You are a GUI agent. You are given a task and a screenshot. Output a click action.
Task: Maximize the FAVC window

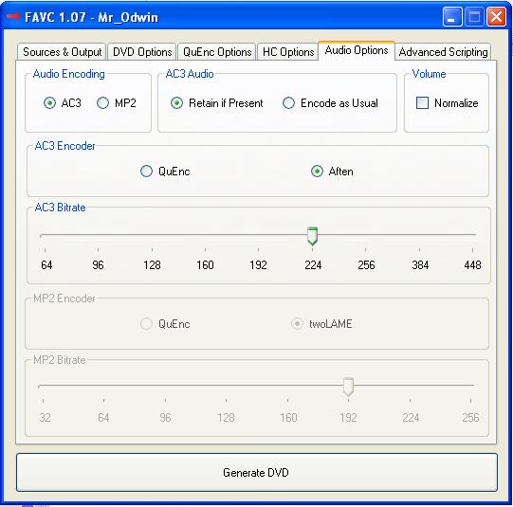(x=474, y=16)
